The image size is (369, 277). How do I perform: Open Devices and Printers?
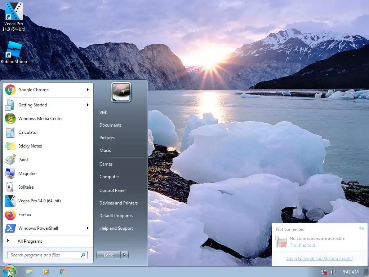click(x=119, y=203)
